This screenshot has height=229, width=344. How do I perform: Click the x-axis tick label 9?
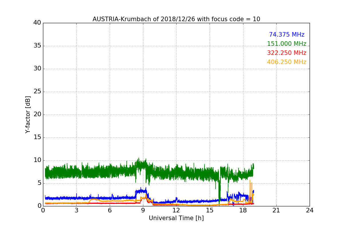143,210
